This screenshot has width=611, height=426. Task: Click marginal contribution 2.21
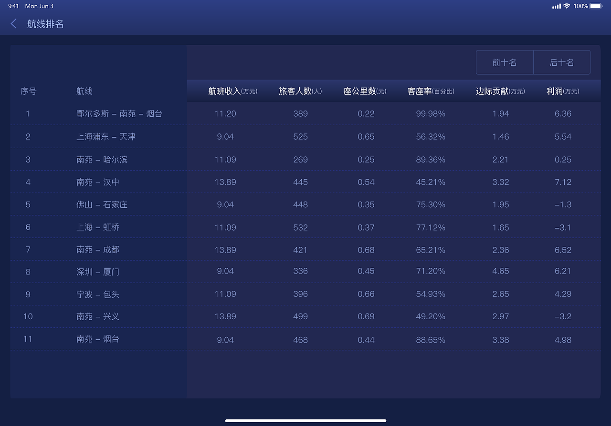coord(500,160)
